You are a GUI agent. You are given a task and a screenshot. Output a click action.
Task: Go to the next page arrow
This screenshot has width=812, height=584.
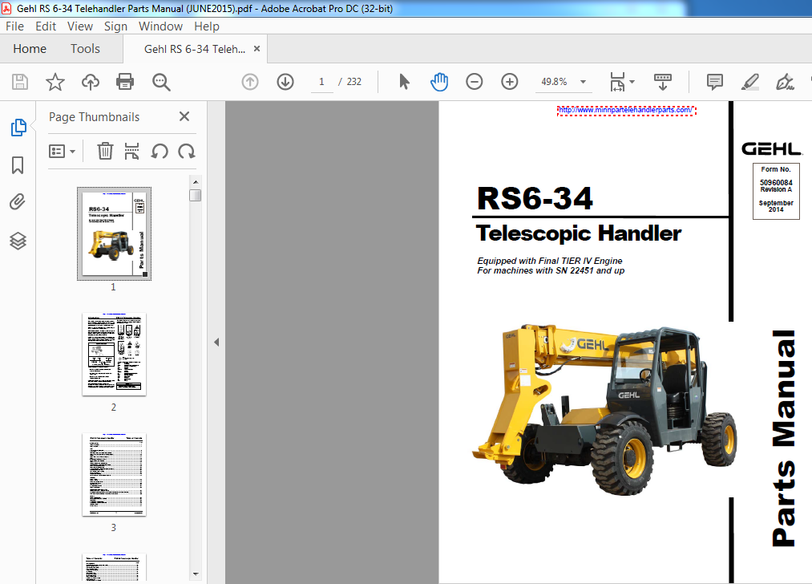click(x=285, y=82)
